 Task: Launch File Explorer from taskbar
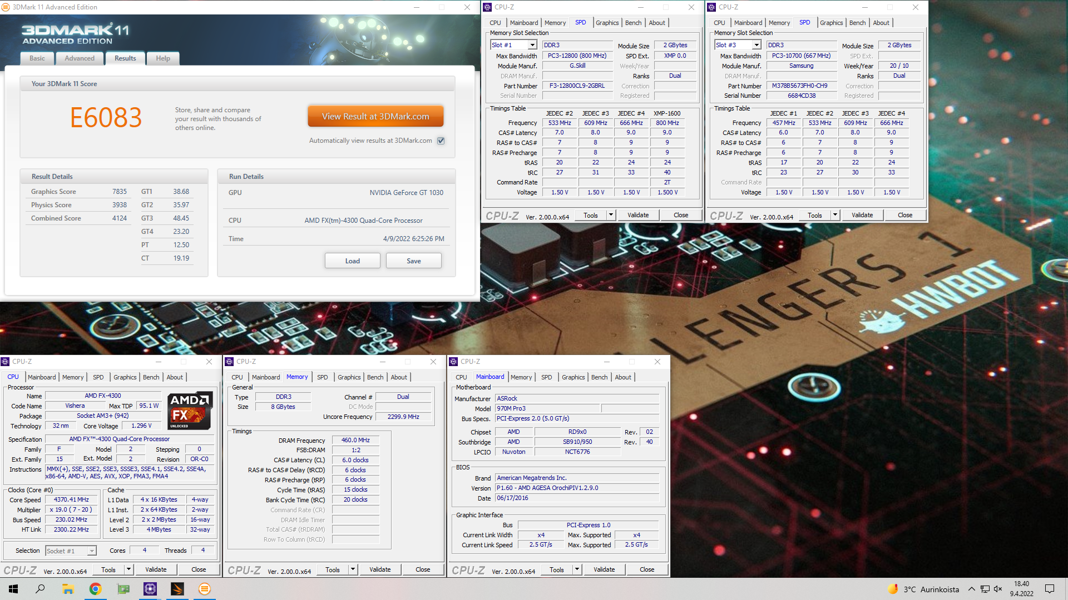pyautogui.click(x=68, y=589)
